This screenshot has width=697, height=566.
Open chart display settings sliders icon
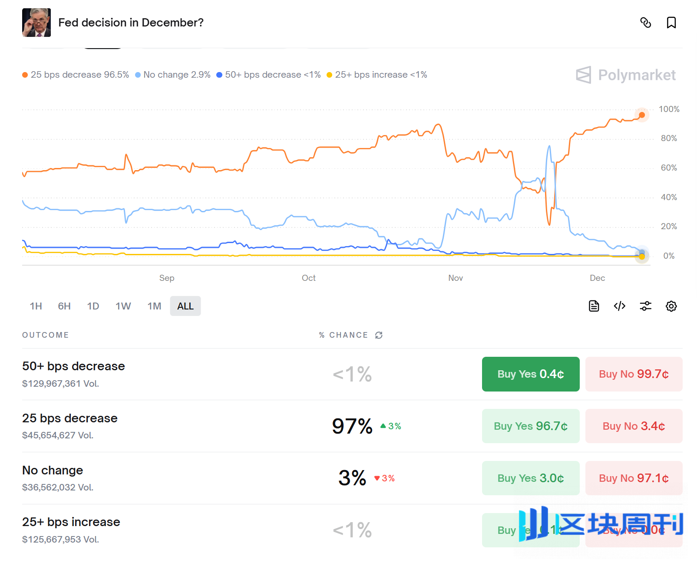pyautogui.click(x=645, y=306)
